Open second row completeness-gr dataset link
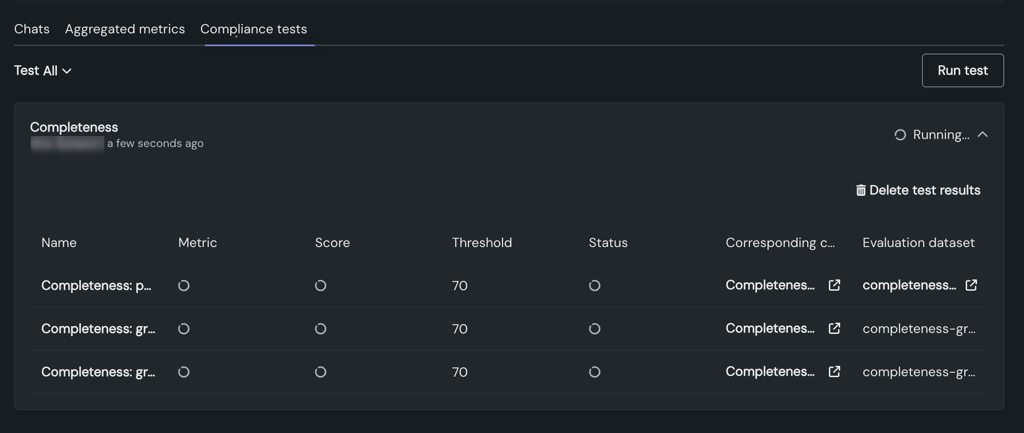Image resolution: width=1024 pixels, height=433 pixels. (x=919, y=329)
